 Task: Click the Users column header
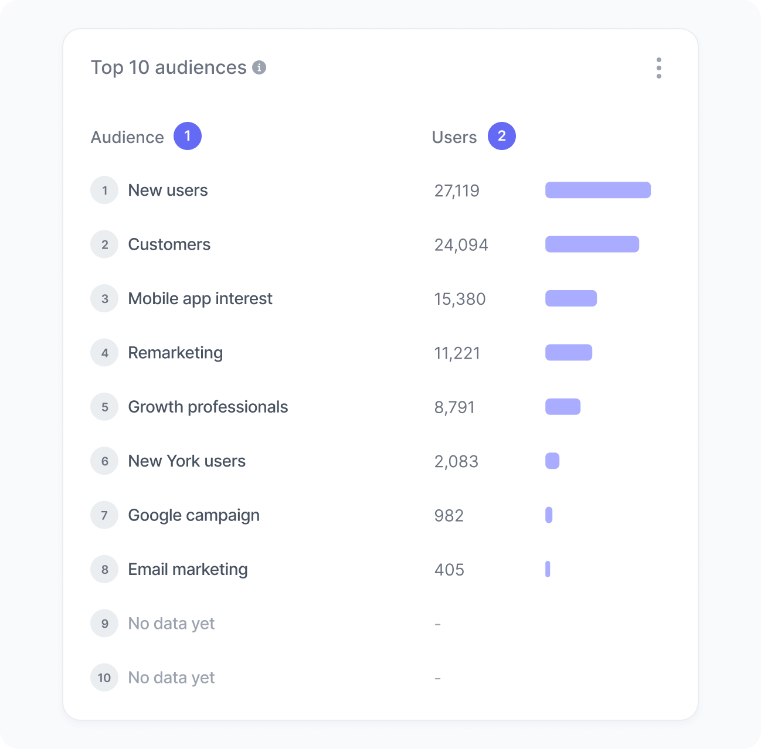(x=454, y=137)
